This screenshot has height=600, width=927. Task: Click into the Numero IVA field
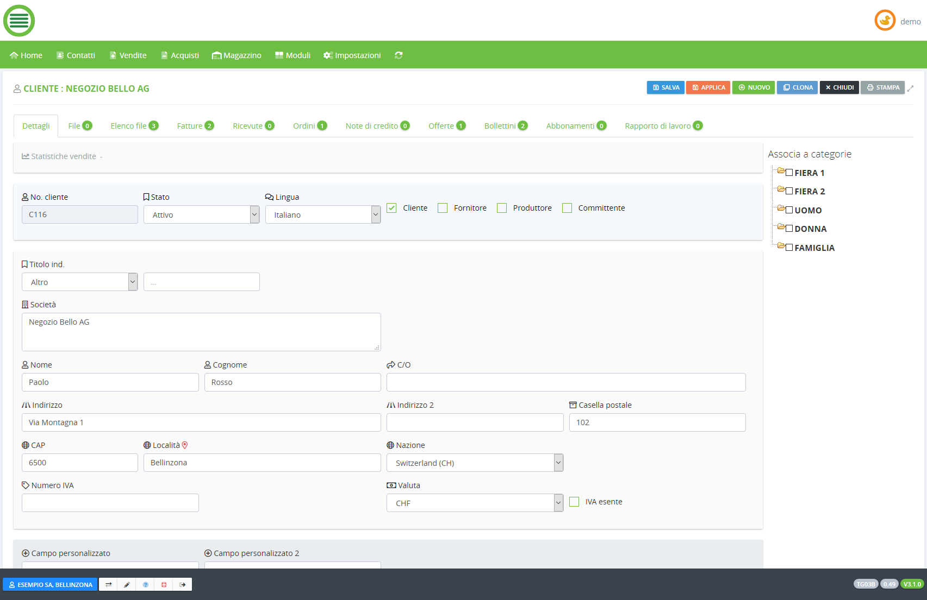[x=110, y=503]
